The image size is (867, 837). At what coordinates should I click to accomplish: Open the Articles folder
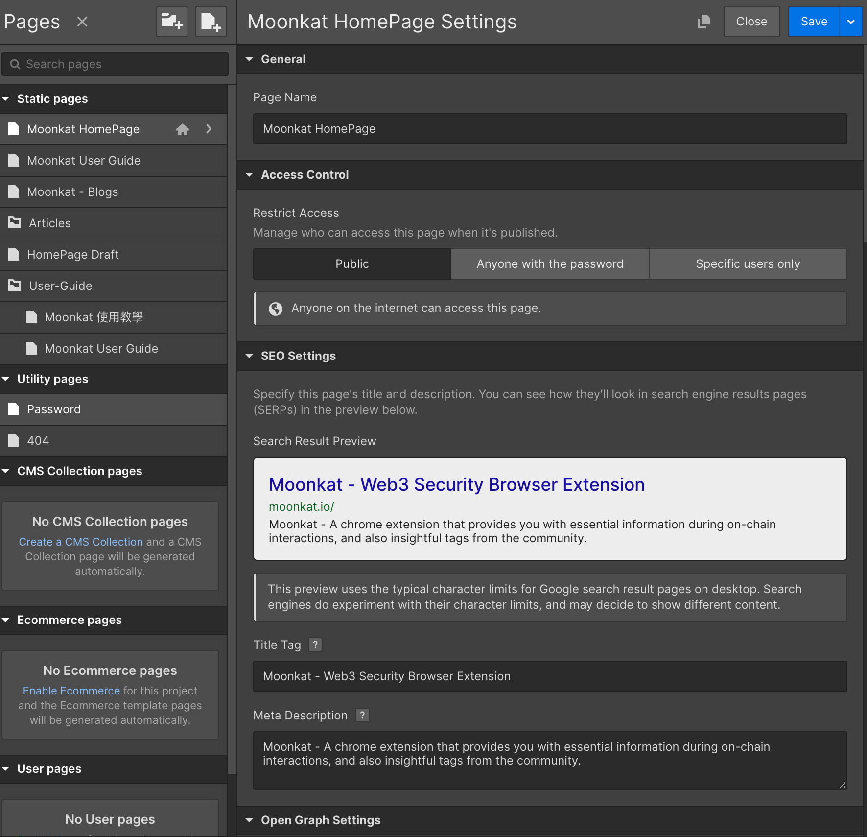(113, 223)
